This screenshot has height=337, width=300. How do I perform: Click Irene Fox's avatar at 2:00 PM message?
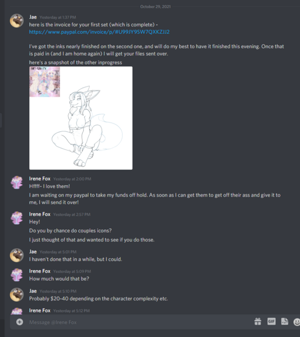point(17,182)
